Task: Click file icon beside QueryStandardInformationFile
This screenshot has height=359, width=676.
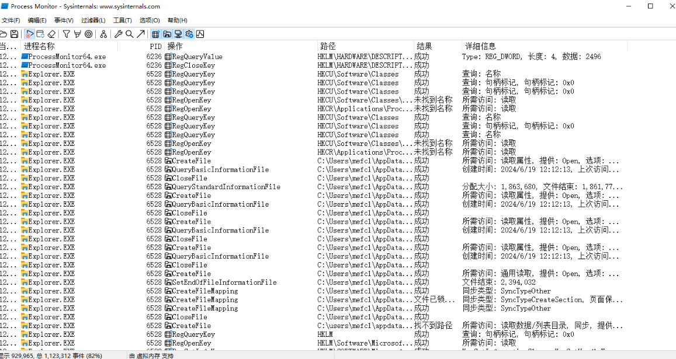Action: [x=168, y=187]
